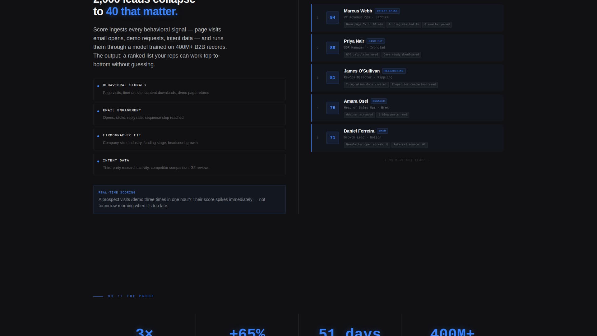Select the Priya Nair lead name
Screen dimensions: 597x336
pos(354,41)
